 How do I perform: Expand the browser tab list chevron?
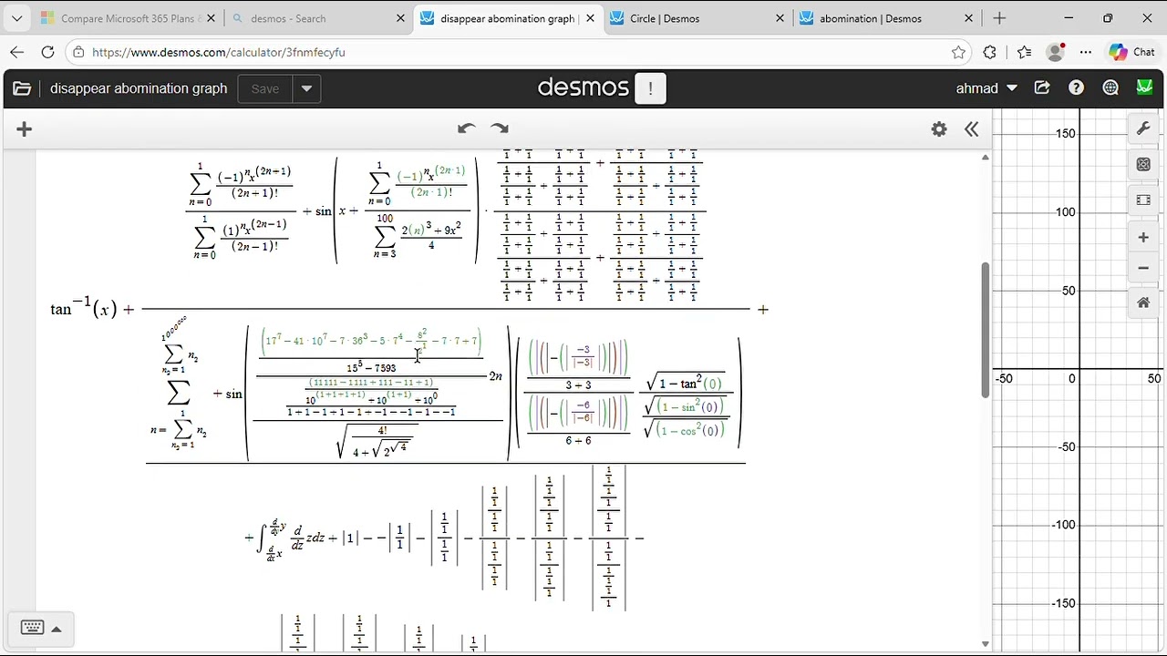tap(16, 18)
